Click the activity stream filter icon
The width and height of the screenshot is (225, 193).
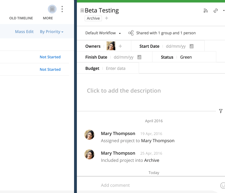[x=221, y=111]
